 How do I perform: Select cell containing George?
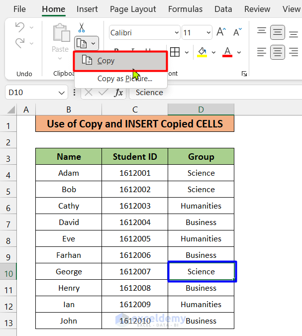(69, 272)
